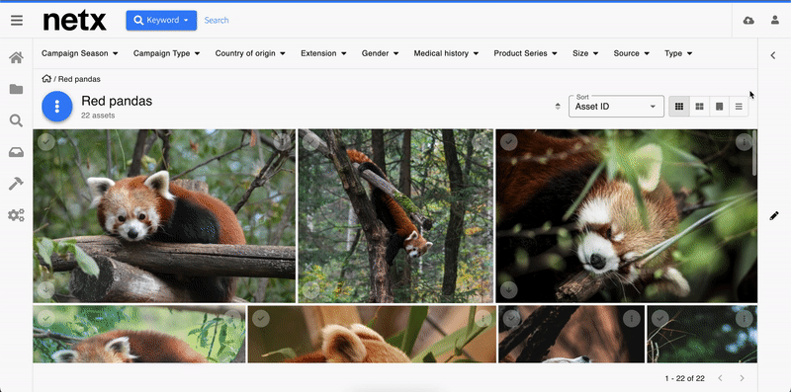
Task: Select the second-row panda ears image checkbox
Action: [x=261, y=318]
